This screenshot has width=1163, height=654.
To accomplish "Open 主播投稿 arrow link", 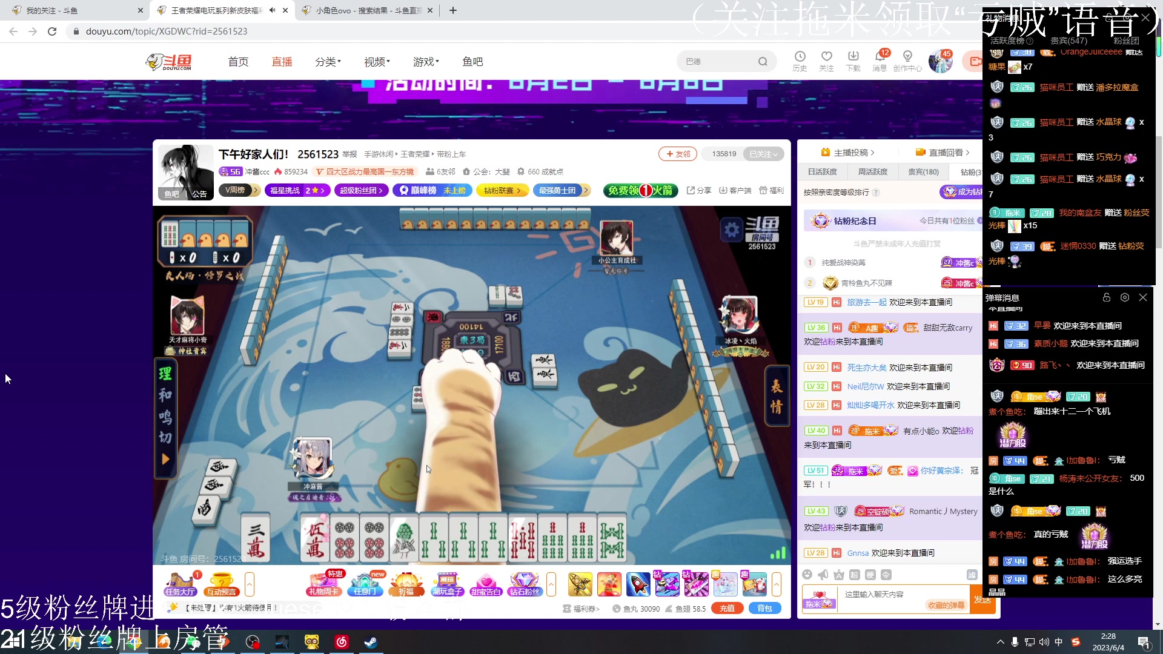I will pos(847,153).
